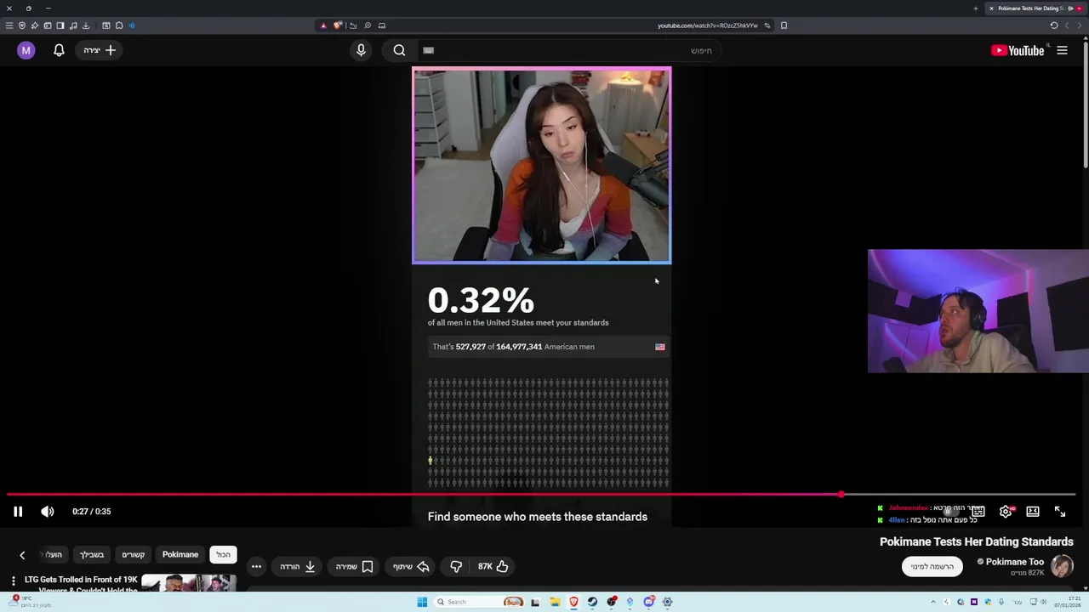1089x612 pixels.
Task: Click the 'Pokimane Tests Her Dating Standards' title
Action: 976,541
